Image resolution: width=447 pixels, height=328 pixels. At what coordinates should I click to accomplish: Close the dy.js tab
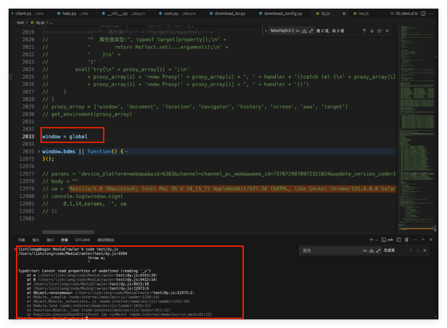pos(344,13)
